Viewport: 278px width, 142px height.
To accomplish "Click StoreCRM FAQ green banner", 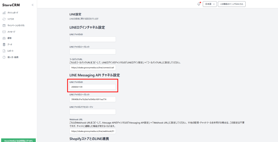I will tap(18, 140).
